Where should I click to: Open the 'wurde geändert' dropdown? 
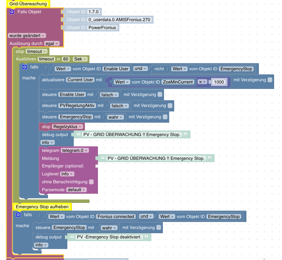point(27,36)
